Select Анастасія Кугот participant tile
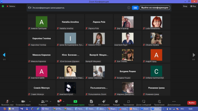The image size is (198, 111). point(70,88)
